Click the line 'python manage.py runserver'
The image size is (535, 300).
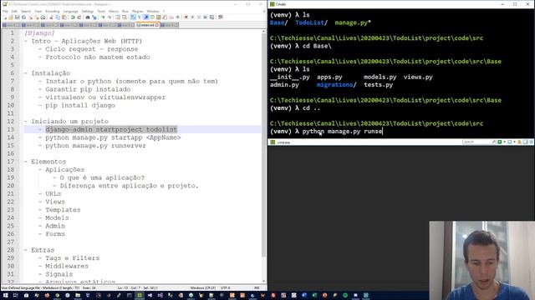coord(95,145)
